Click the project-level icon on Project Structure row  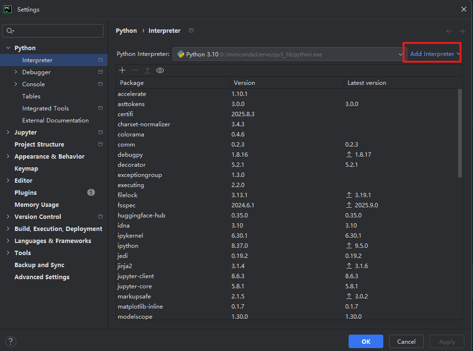100,145
